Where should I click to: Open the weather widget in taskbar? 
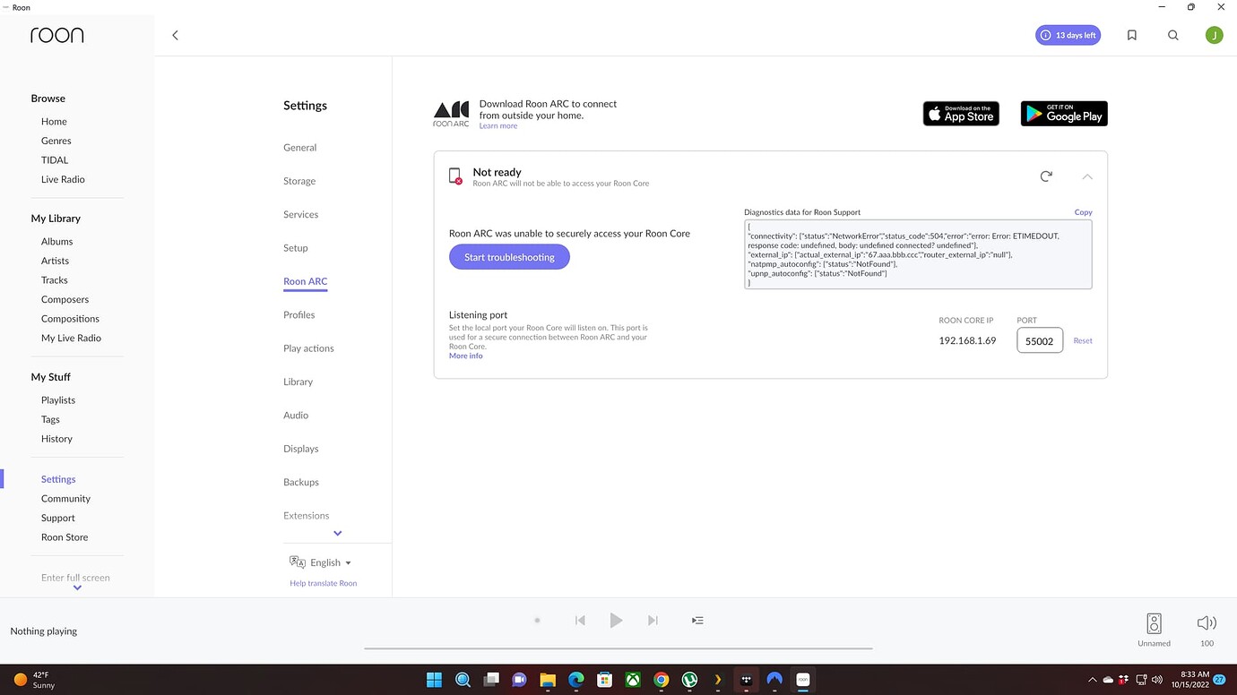click(x=33, y=680)
